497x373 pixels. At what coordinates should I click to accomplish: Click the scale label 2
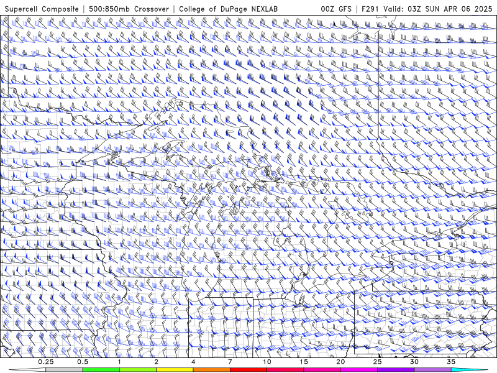pyautogui.click(x=157, y=362)
